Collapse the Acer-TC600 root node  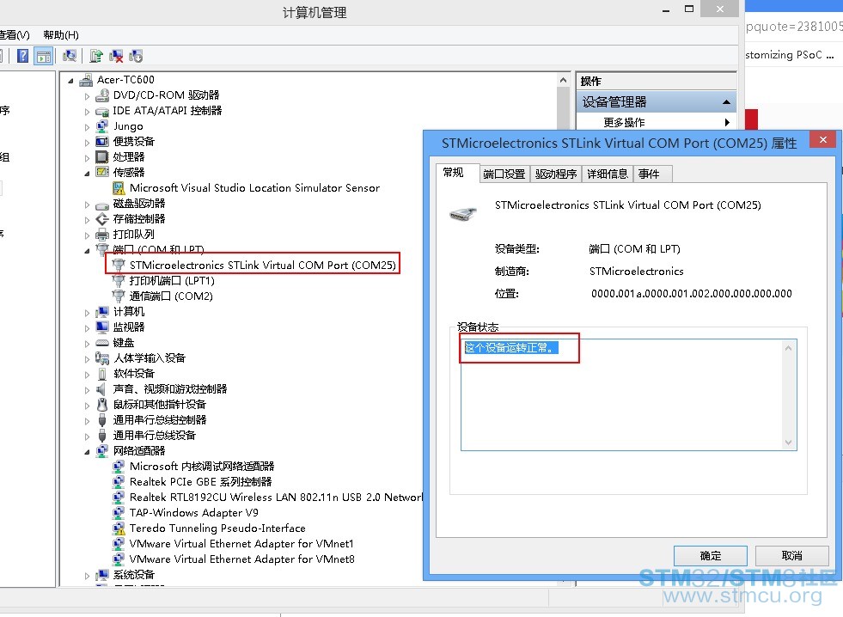pyautogui.click(x=71, y=81)
